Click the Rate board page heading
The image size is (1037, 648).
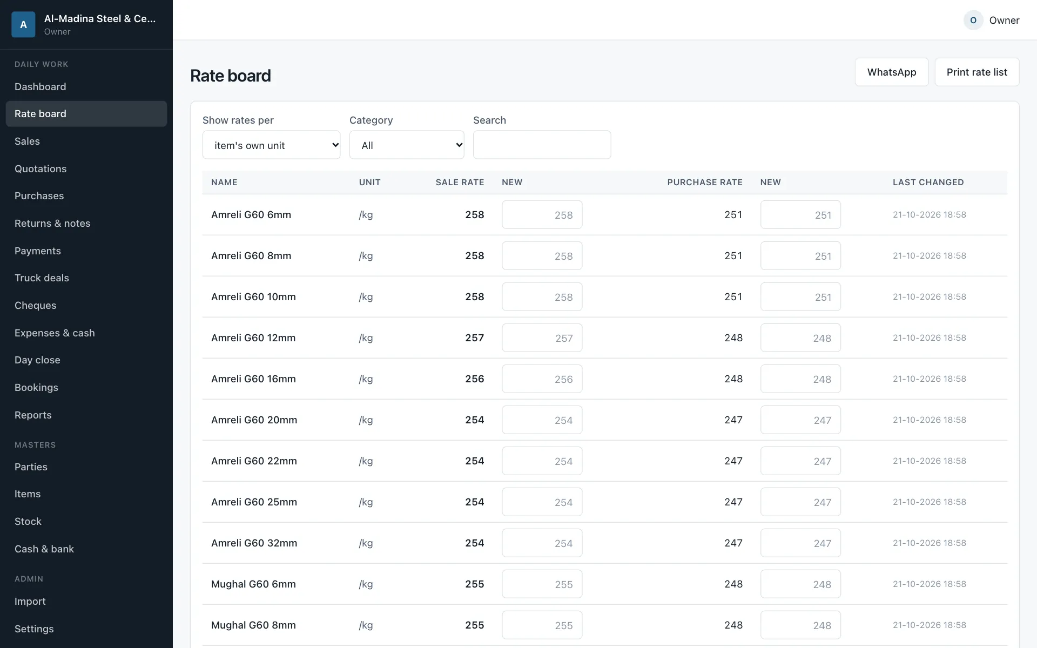231,76
